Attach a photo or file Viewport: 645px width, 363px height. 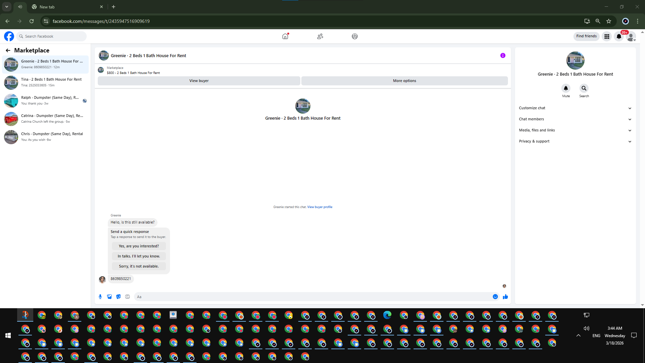click(110, 297)
